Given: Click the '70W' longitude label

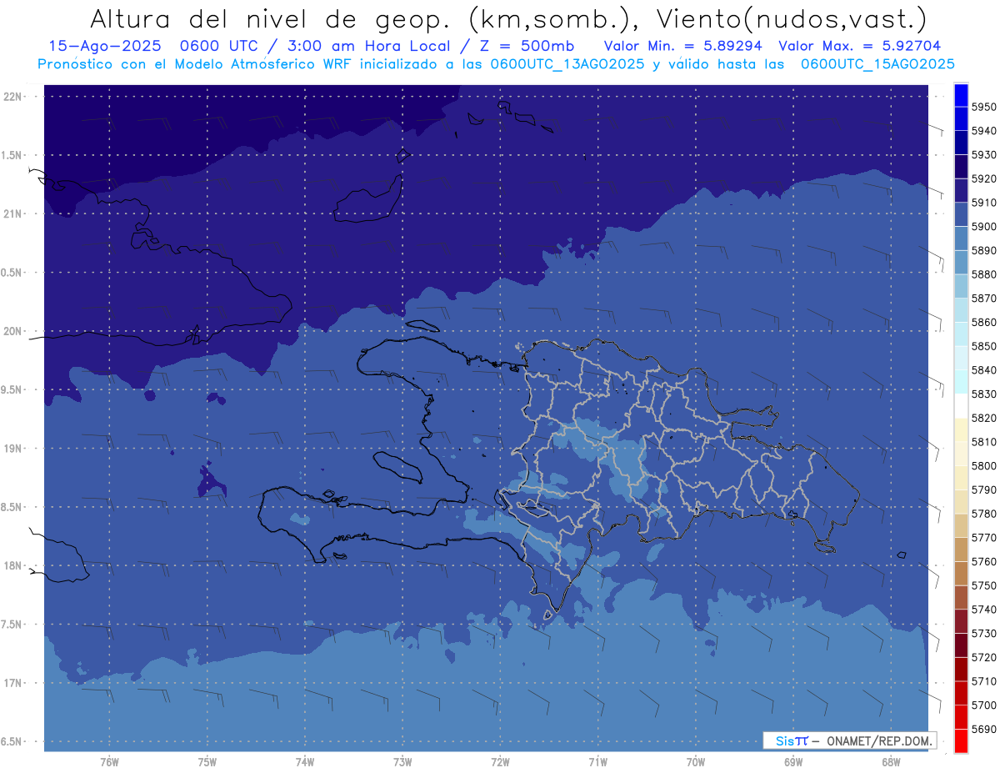Looking at the screenshot, I should [x=695, y=761].
